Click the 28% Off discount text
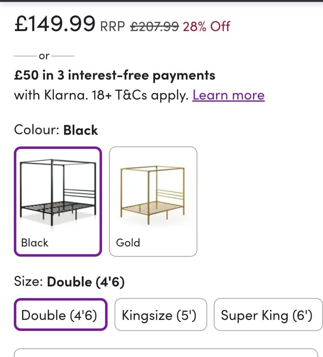 pyautogui.click(x=207, y=26)
